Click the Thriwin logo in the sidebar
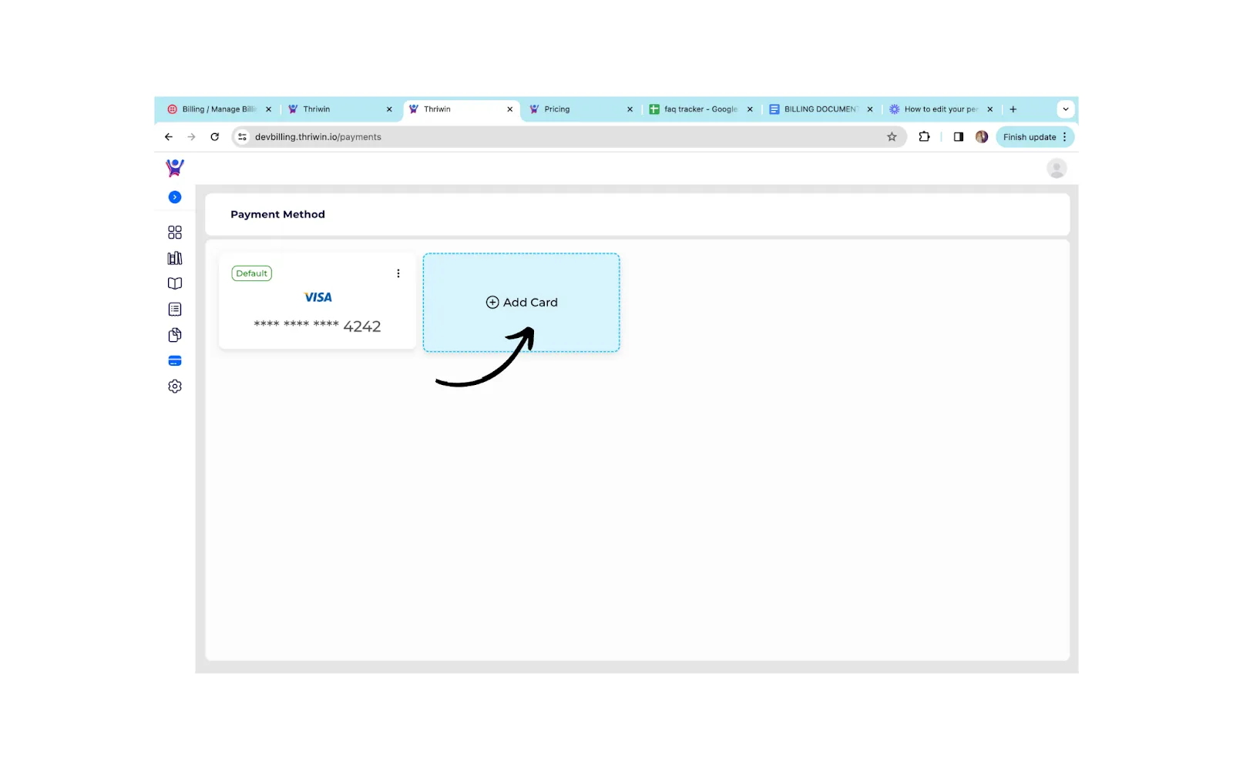The width and height of the screenshot is (1233, 770). 175,167
